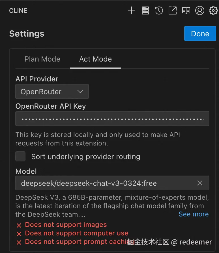Screen dimensions: 219x253
Task: Switch to the Plan Mode tab
Action: point(42,59)
